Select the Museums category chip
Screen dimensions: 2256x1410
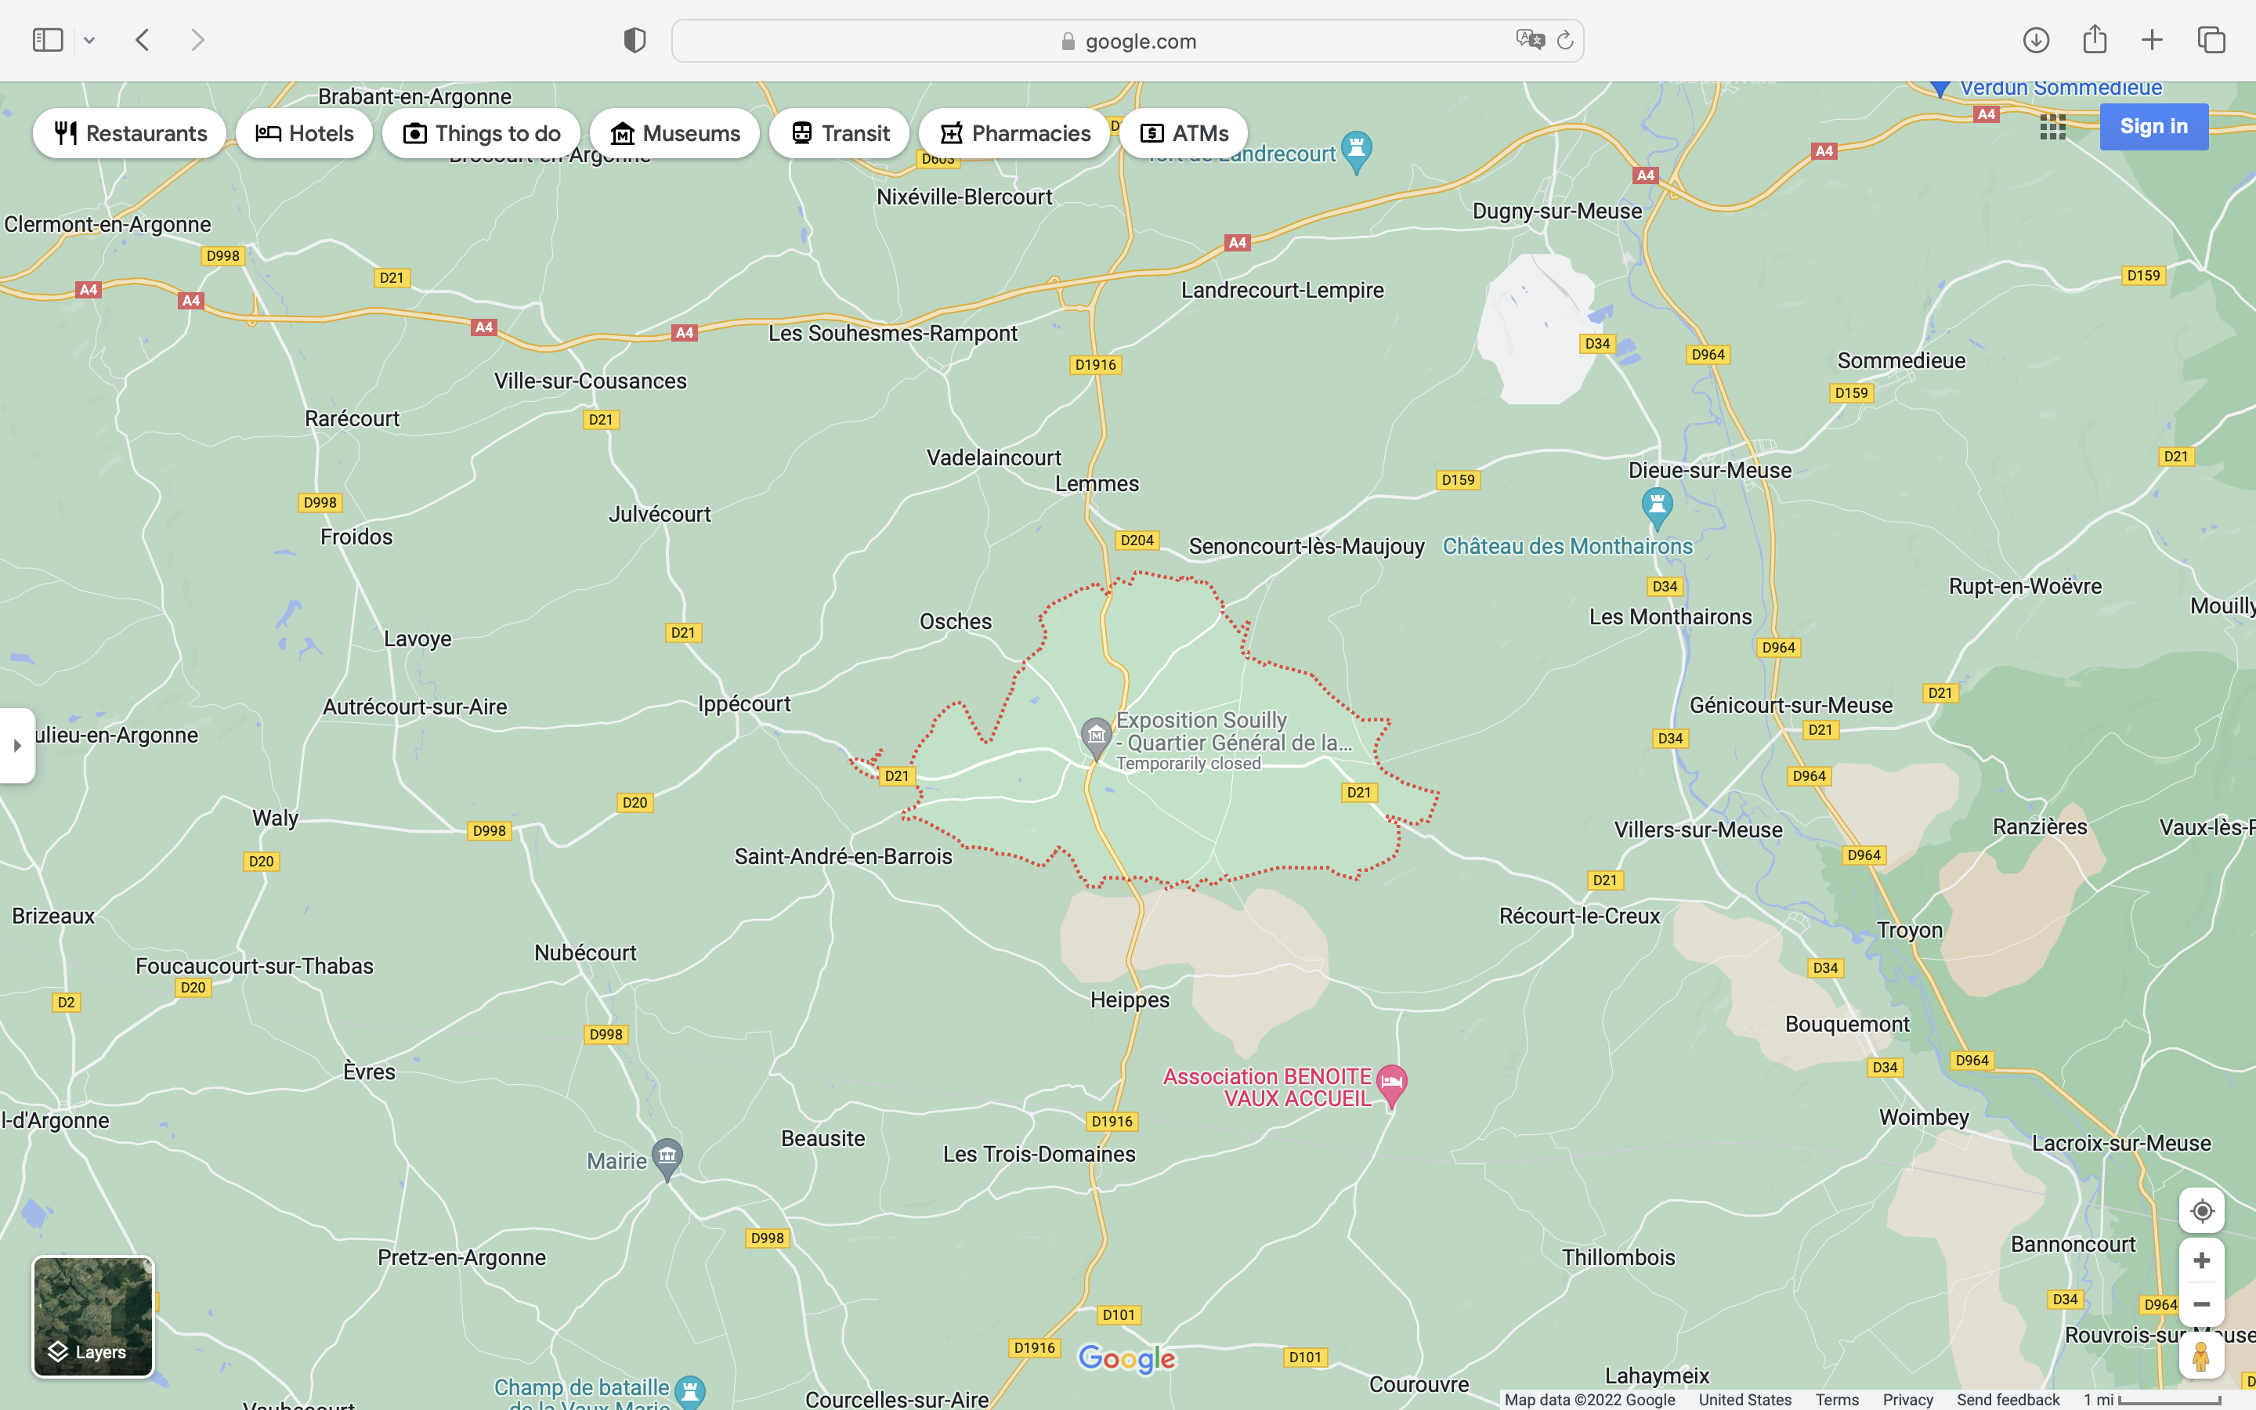[674, 133]
